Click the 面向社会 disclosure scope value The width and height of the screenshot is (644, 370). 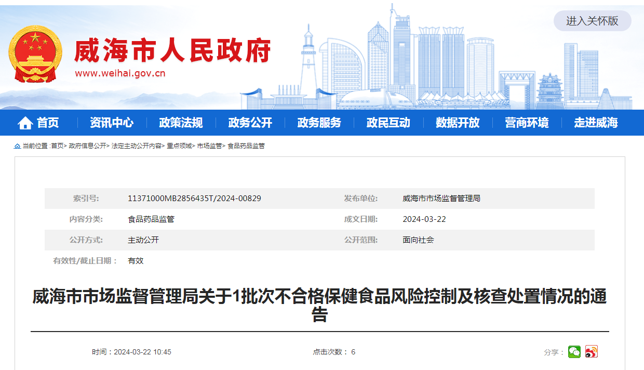point(418,240)
